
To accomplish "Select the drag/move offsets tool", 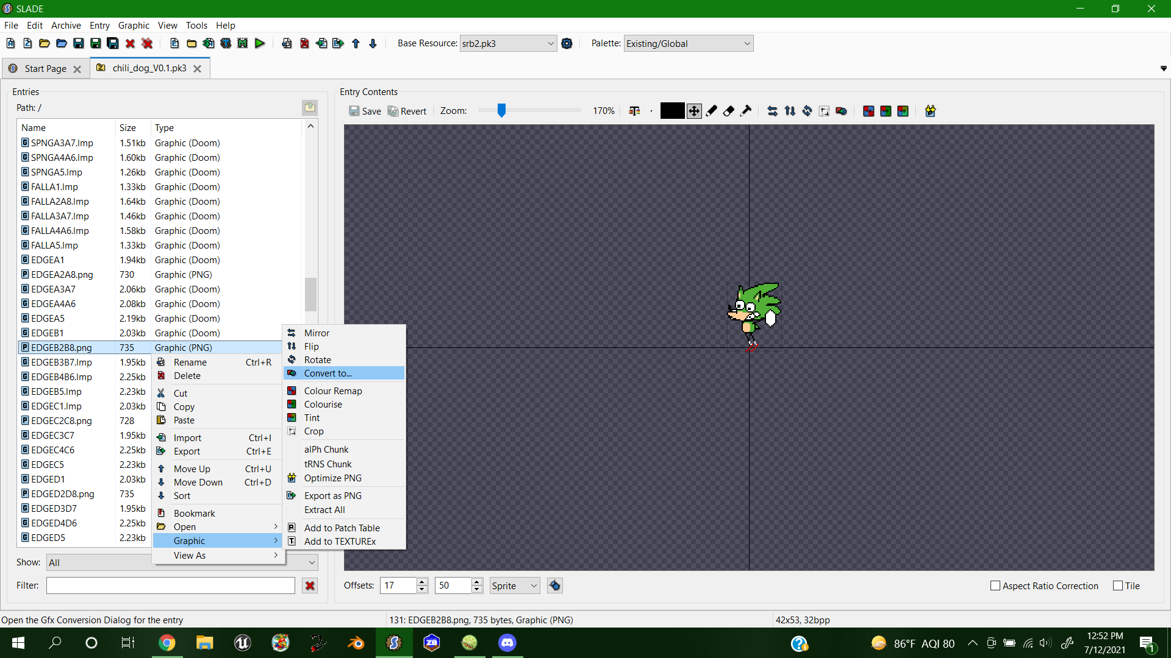I will 694,111.
